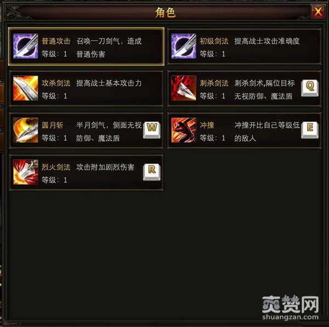Click the E hotkey key for 冲撞
Viewport: 329px width, 327px height.
tap(310, 130)
